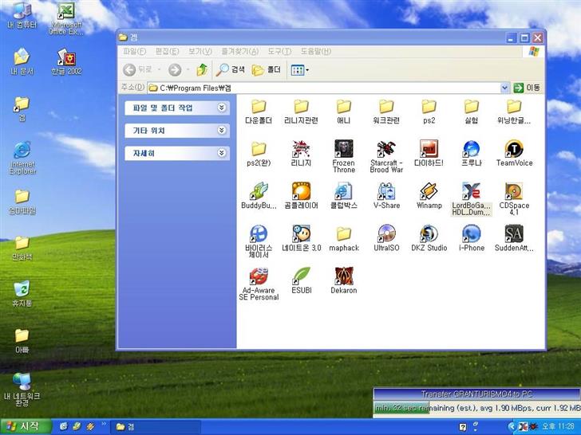Launch CDSpace 4.1 shortcut
The image size is (581, 435).
click(x=514, y=199)
